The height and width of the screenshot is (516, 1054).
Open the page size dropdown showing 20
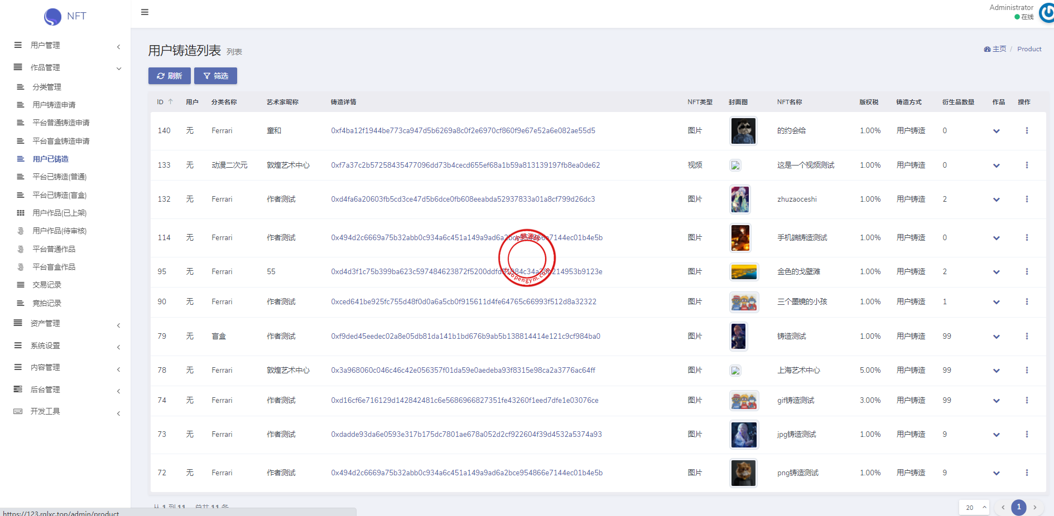pos(974,507)
